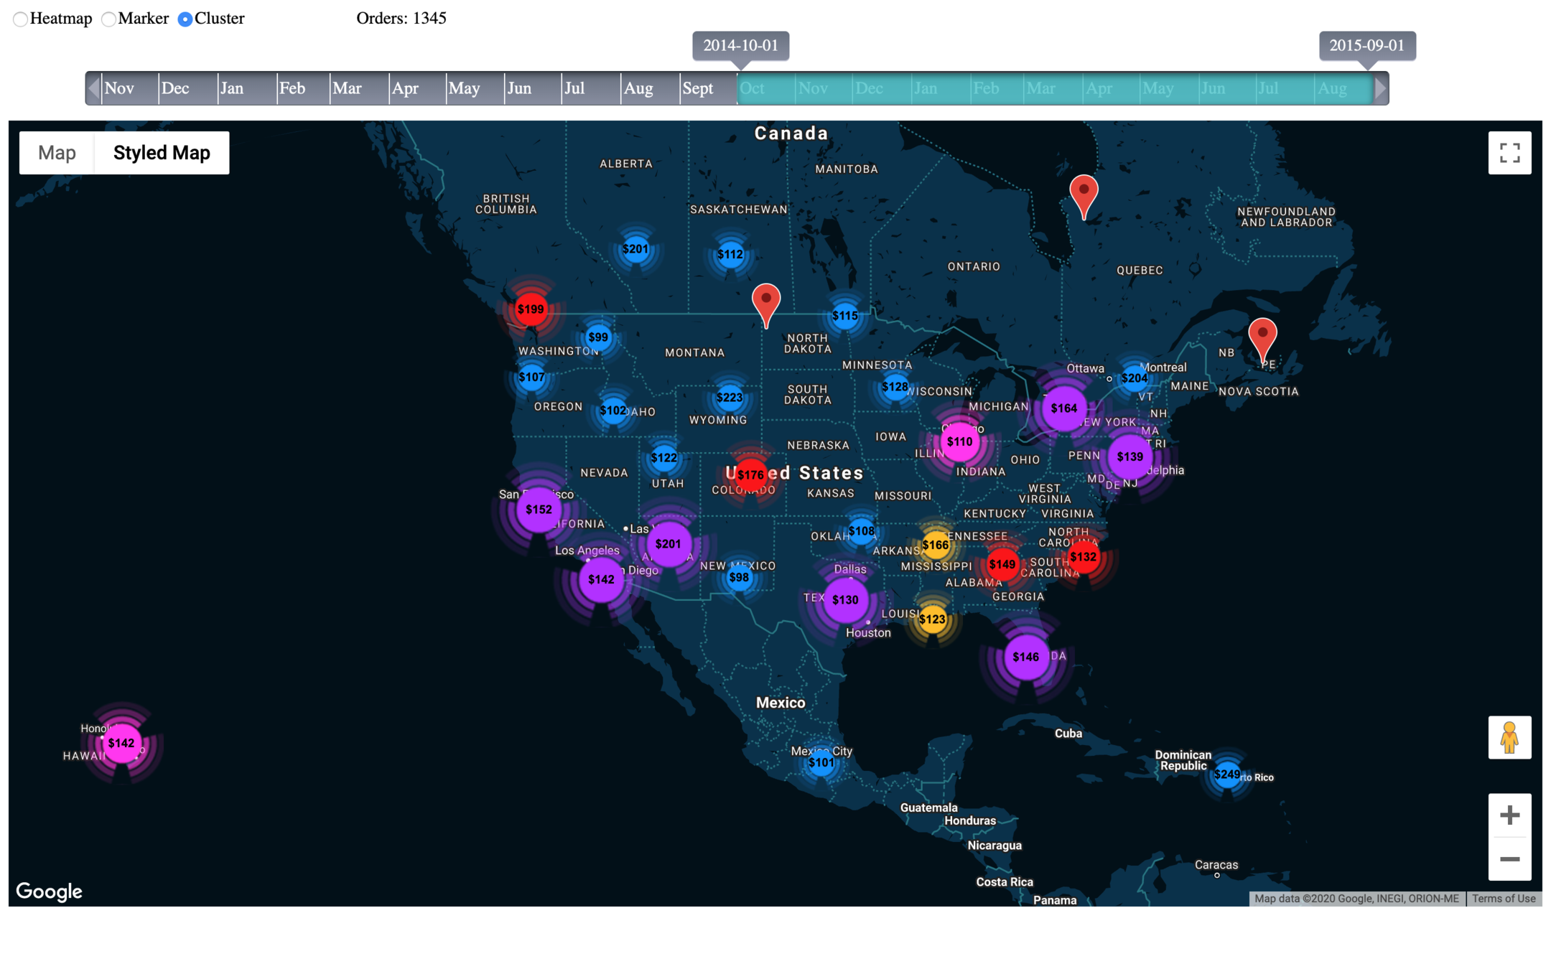Click the Google logo link
The width and height of the screenshot is (1551, 969).
pos(49,891)
